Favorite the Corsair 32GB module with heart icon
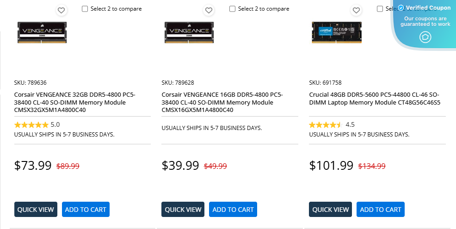Screen dimensions: 456x229 62,10
